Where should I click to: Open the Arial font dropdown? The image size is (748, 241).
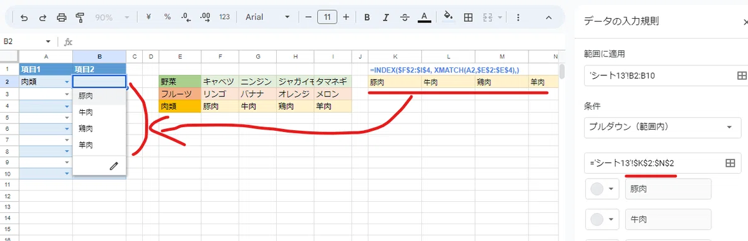point(268,17)
